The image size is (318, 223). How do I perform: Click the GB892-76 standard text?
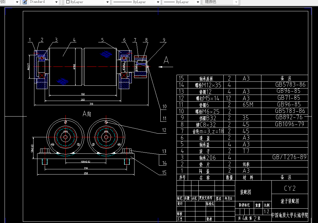point(289,117)
